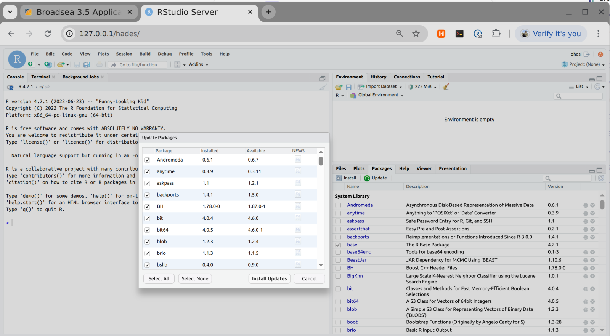610x336 pixels.
Task: Click the load workspace folder icon
Action: [339, 87]
